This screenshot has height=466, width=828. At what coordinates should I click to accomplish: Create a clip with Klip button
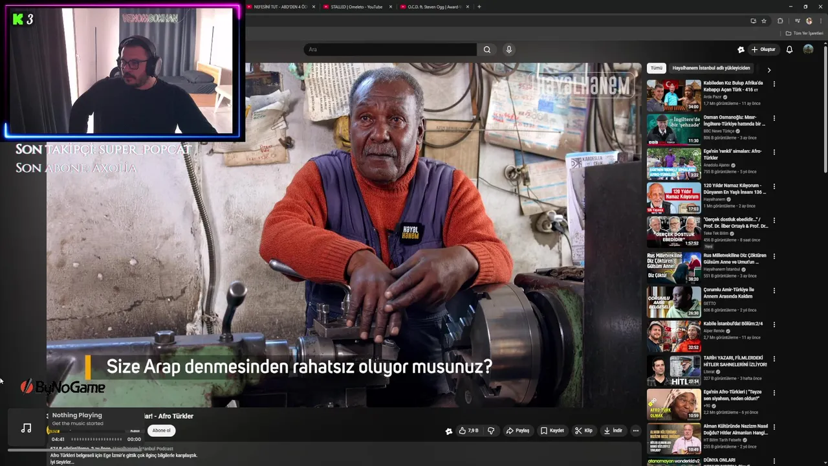(583, 430)
